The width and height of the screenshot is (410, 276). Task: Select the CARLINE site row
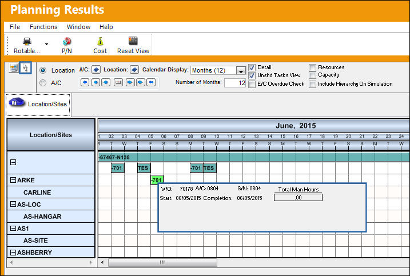point(51,193)
